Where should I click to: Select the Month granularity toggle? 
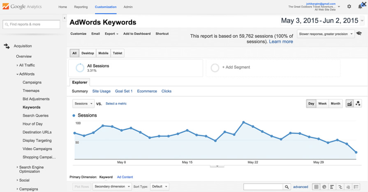336,103
